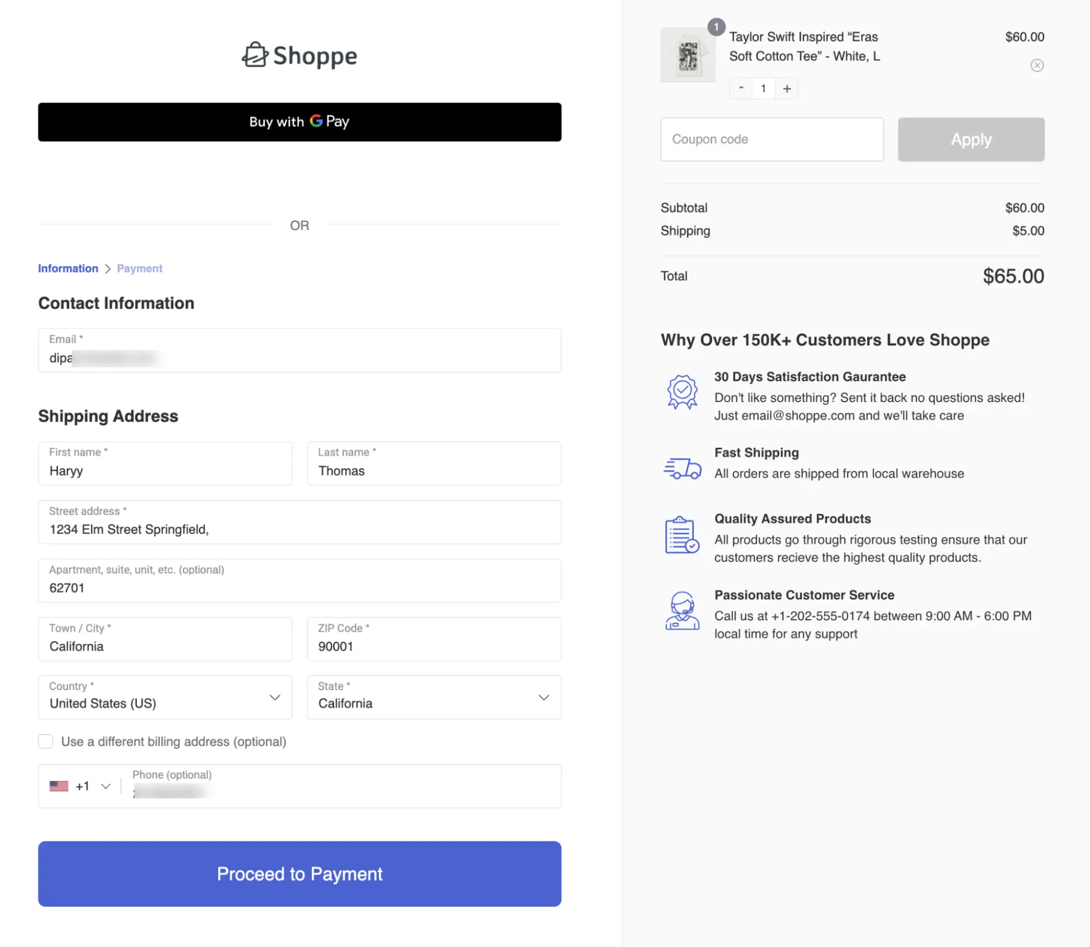Viewport: 1090px width, 947px height.
Task: Remove the Taylor Swift tee from cart
Action: click(1037, 65)
